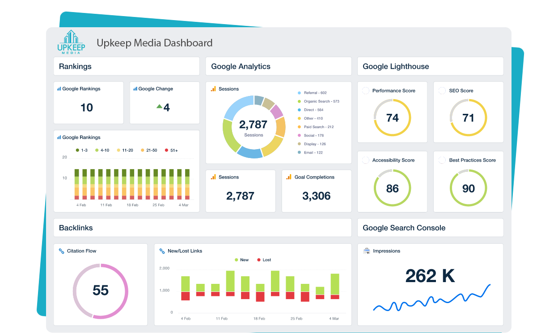Click the Sessions card value 2,787 below donut
The width and height of the screenshot is (558, 333).
click(241, 196)
